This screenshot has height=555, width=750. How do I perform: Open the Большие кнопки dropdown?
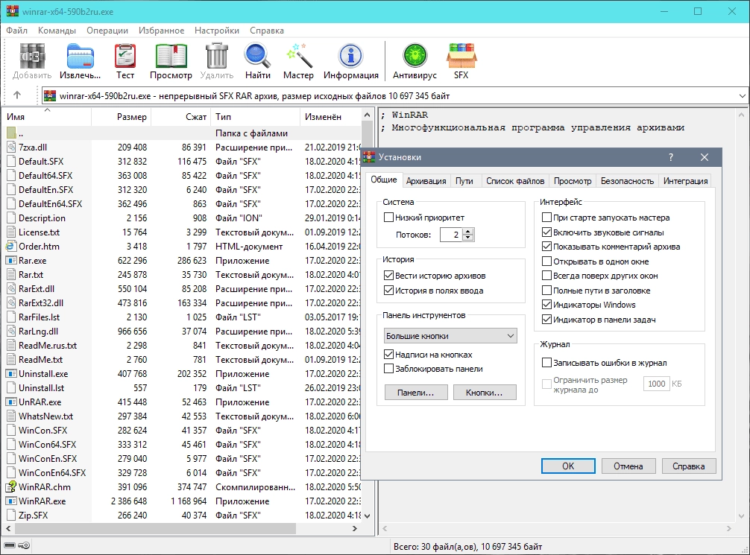[x=450, y=336]
